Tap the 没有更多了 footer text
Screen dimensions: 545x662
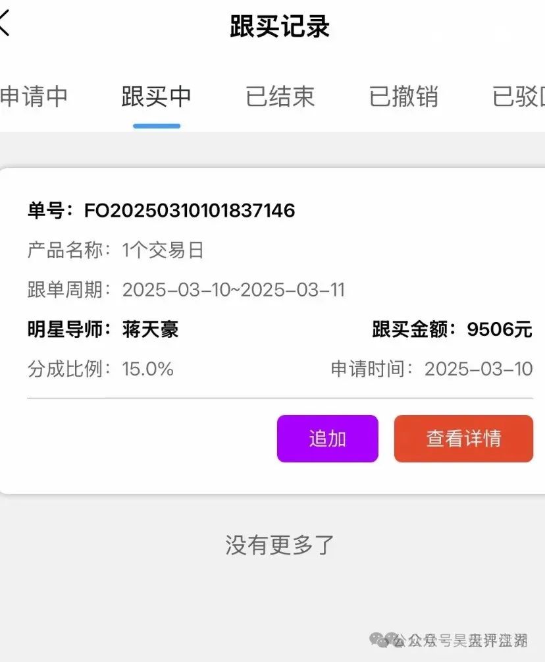(x=280, y=545)
